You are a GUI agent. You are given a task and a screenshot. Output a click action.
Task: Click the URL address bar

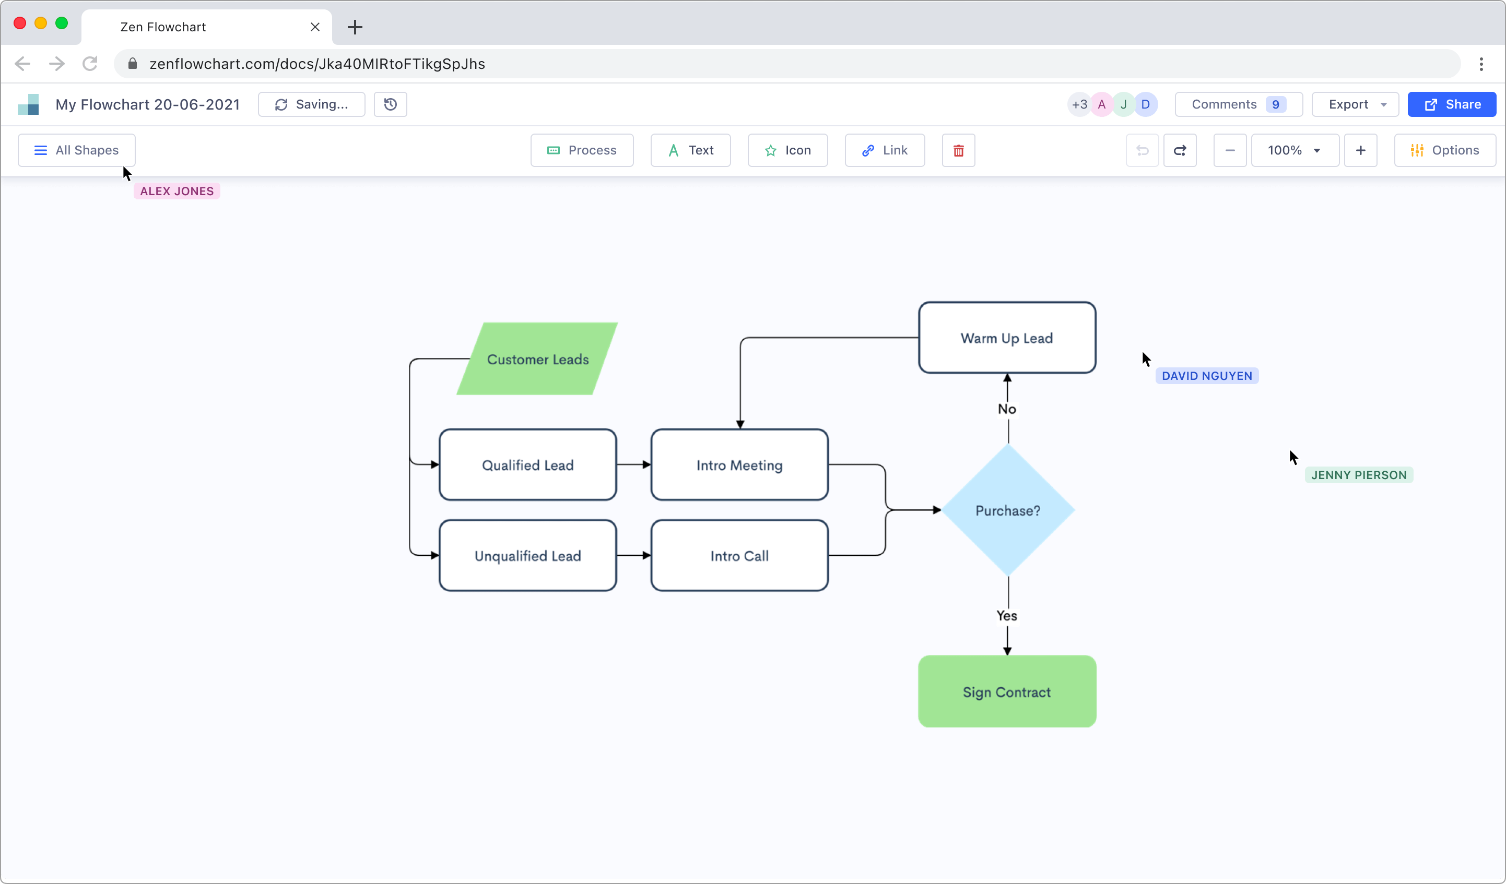pyautogui.click(x=777, y=64)
